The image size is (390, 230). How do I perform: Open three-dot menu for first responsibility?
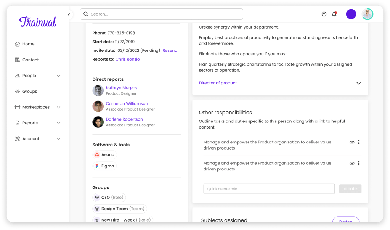(x=359, y=142)
